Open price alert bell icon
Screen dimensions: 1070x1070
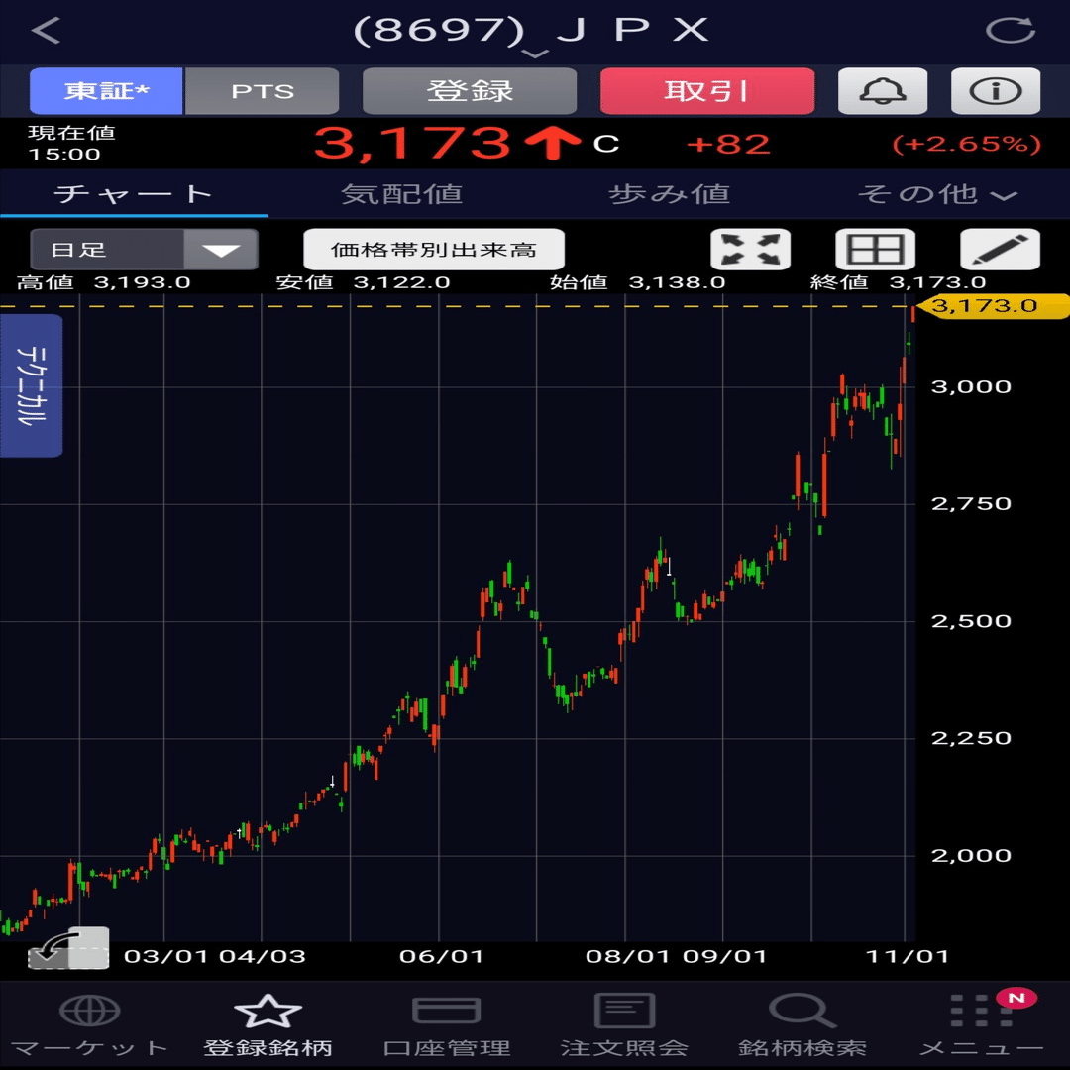(883, 91)
